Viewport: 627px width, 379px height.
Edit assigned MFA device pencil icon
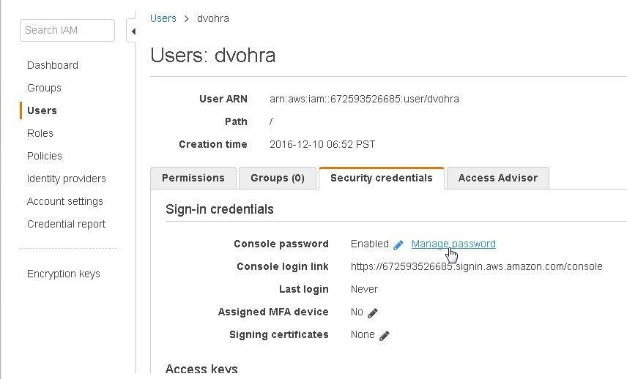372,313
